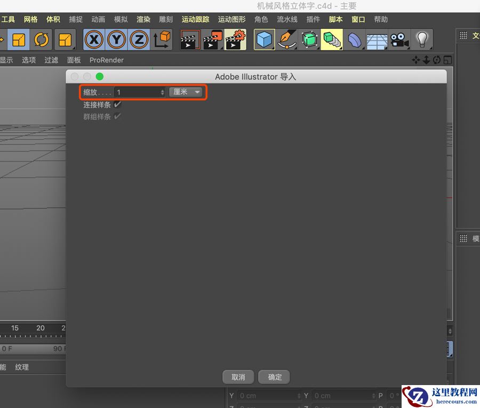The width and height of the screenshot is (480, 408).
Task: Click the 缩放 value stepper arrows
Action: click(x=162, y=92)
